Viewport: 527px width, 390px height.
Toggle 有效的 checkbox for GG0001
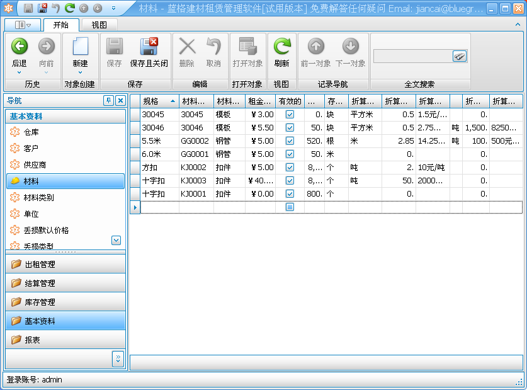click(290, 154)
